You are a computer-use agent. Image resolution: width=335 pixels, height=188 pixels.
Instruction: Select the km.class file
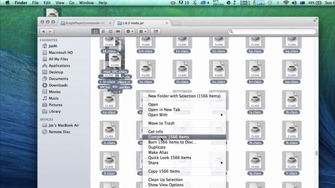pyautogui.click(x=146, y=45)
